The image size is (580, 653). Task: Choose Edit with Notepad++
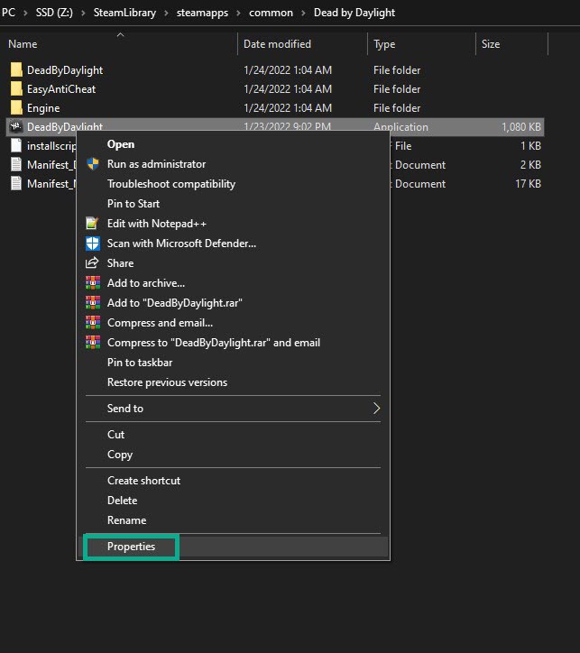click(x=157, y=224)
